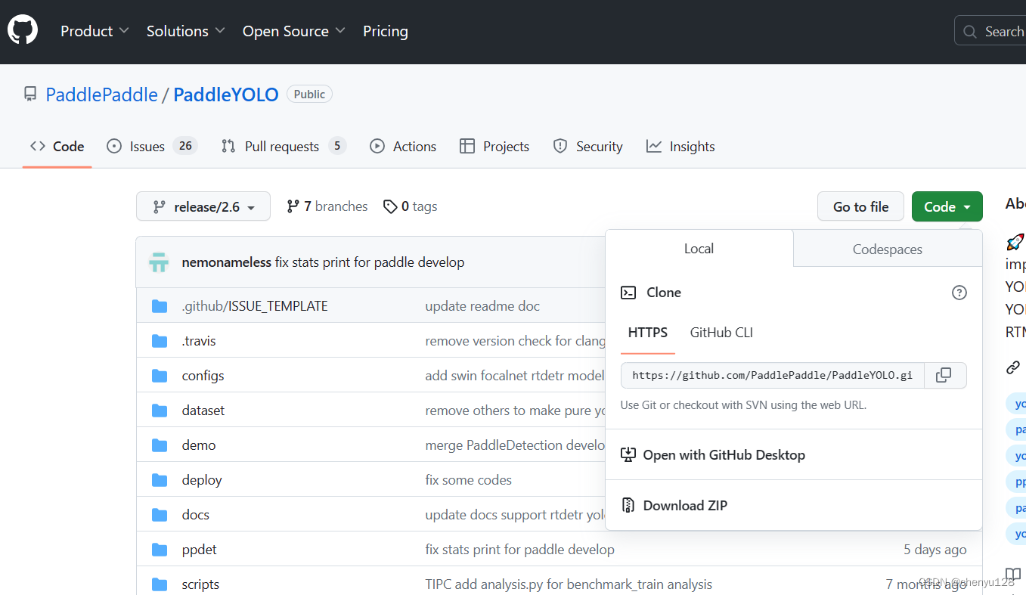The image size is (1026, 595).
Task: Click the repository icon beside PaddlePaddle
Action: tap(30, 95)
